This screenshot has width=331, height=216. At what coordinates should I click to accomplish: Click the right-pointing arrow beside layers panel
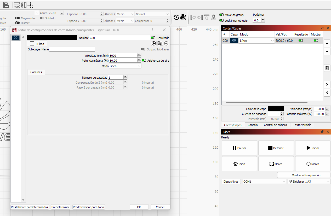tap(327, 84)
